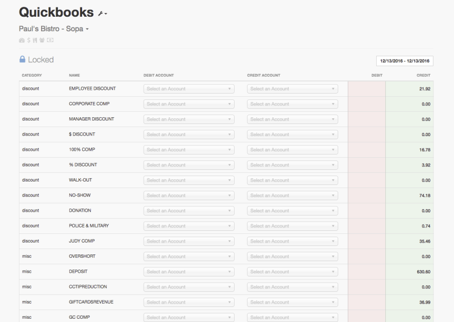Image resolution: width=454 pixels, height=322 pixels.
Task: Click the cash bill icon
Action: coord(50,40)
